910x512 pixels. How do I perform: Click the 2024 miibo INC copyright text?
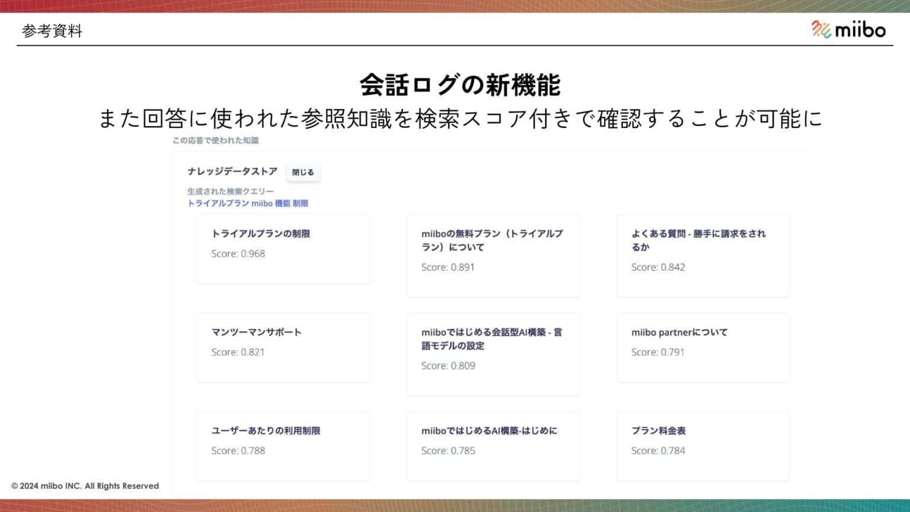coord(86,485)
